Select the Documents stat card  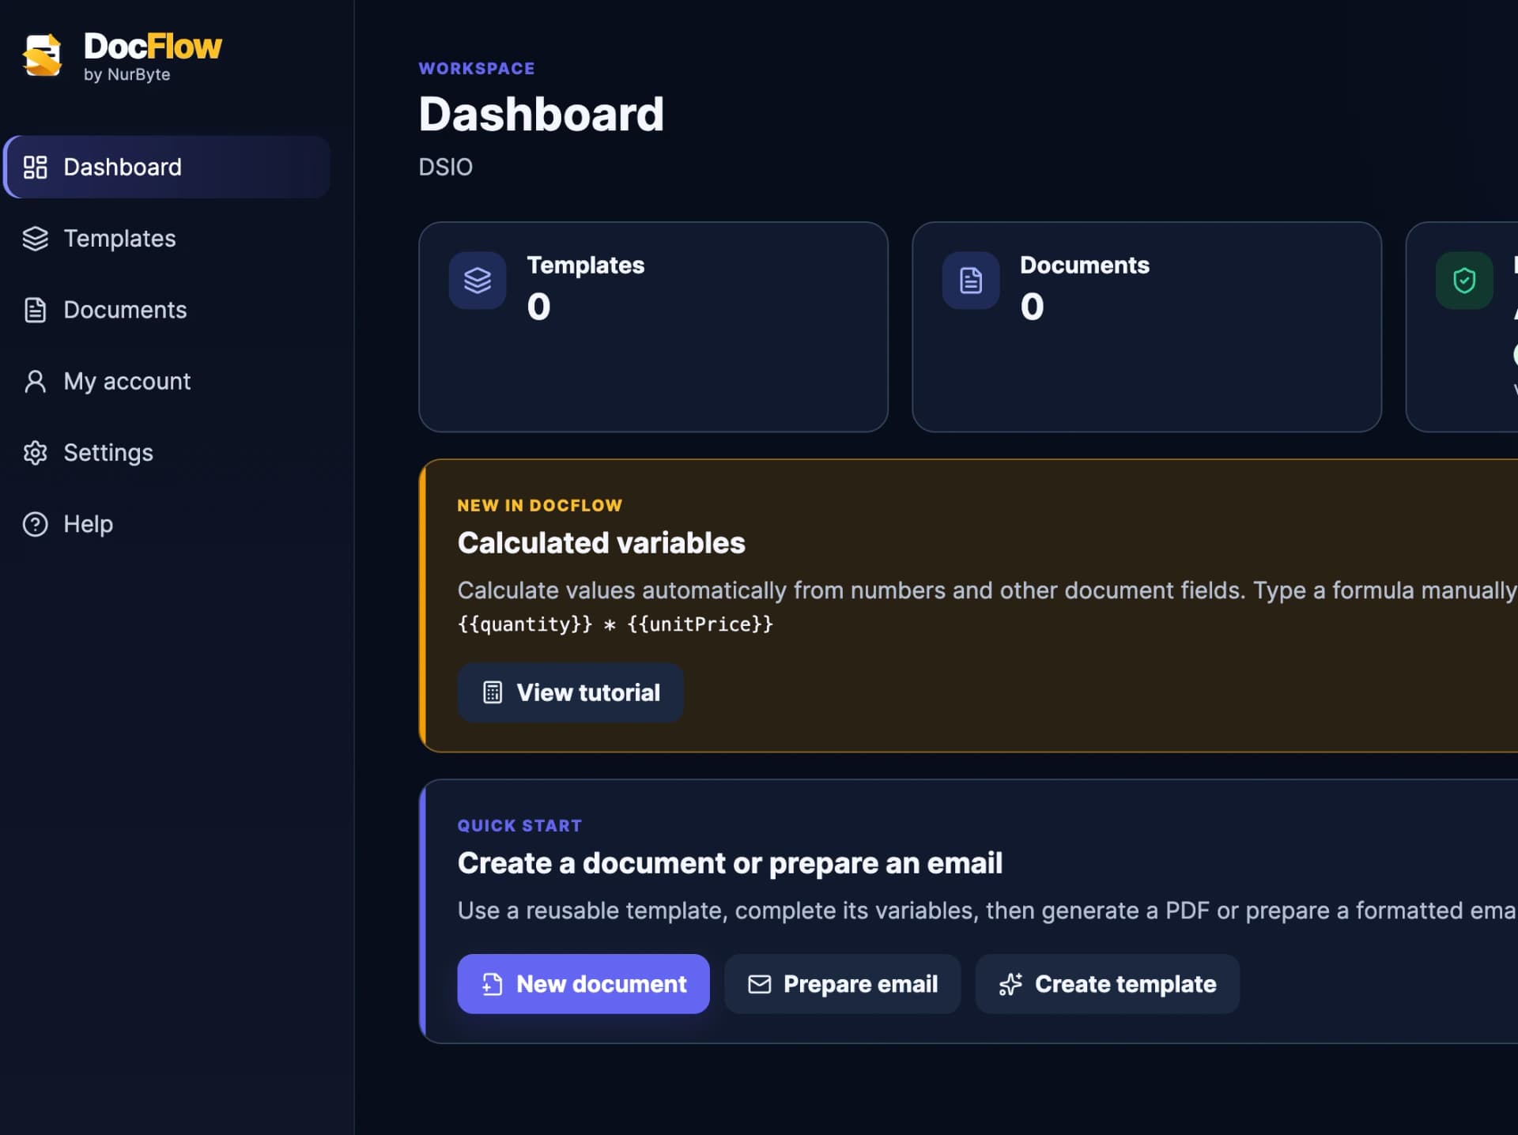tap(1147, 327)
